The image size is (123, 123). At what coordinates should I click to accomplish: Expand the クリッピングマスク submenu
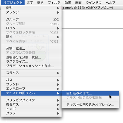pyautogui.click(x=31, y=100)
